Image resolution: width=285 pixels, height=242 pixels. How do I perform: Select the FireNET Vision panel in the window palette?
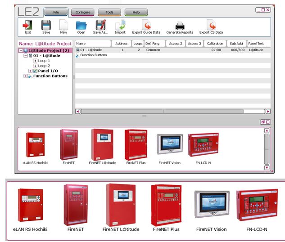(170, 144)
